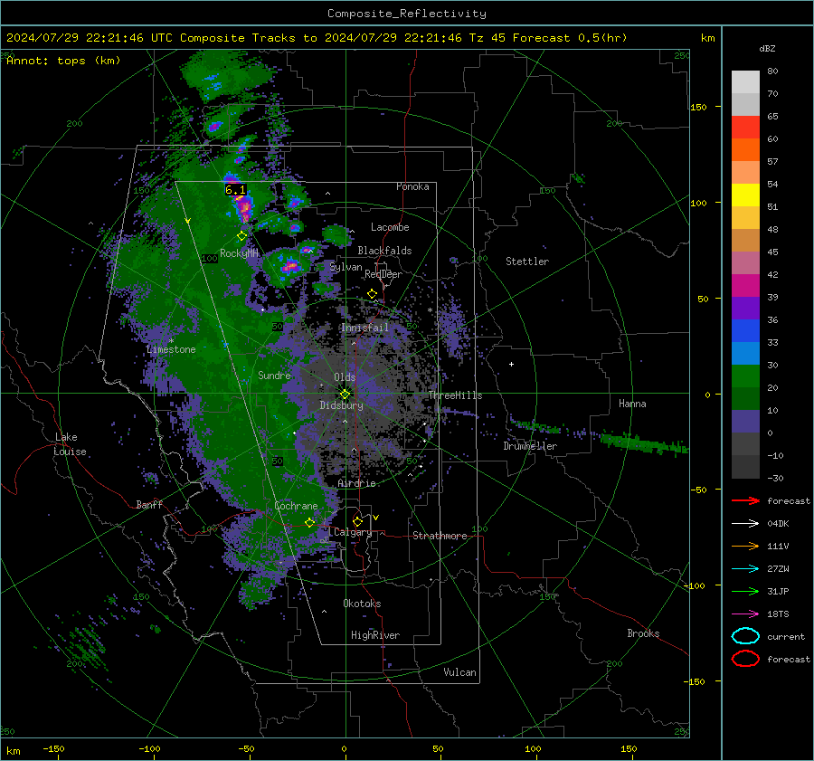Click the Banff town label
Image resolution: width=814 pixels, height=761 pixels.
coord(149,504)
